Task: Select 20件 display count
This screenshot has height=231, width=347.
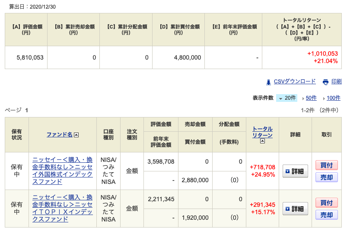Action: coord(287,98)
